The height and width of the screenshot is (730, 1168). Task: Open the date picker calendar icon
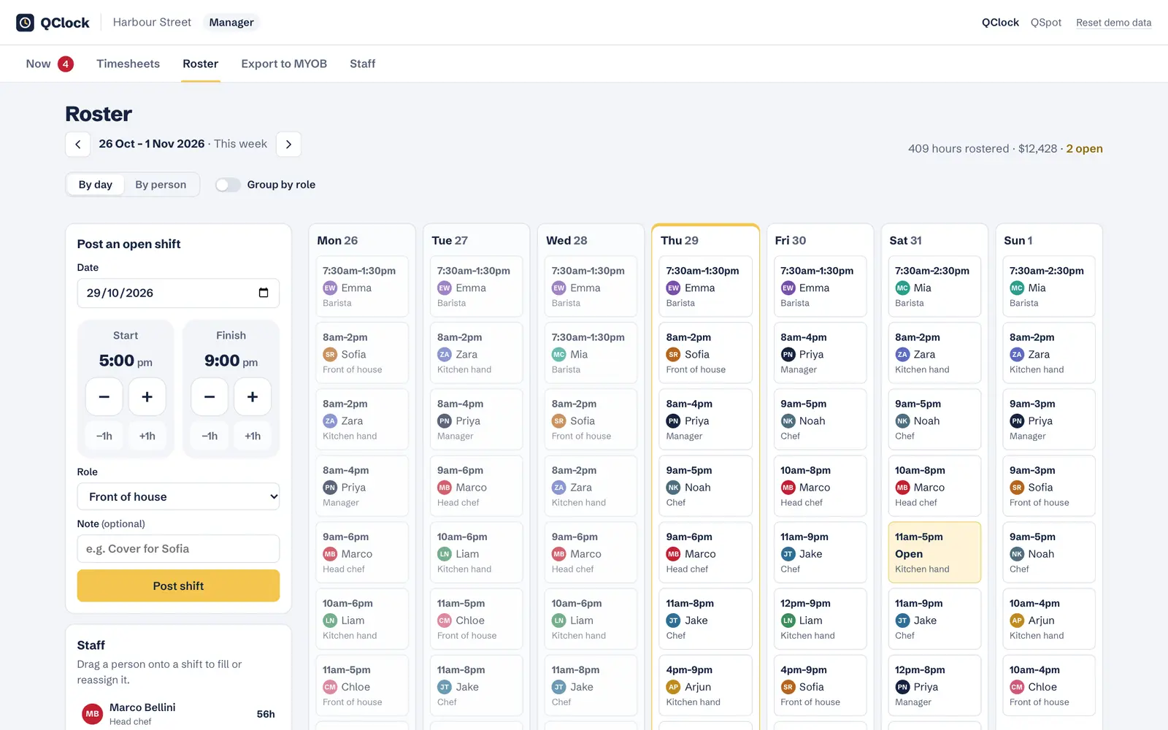pos(264,293)
